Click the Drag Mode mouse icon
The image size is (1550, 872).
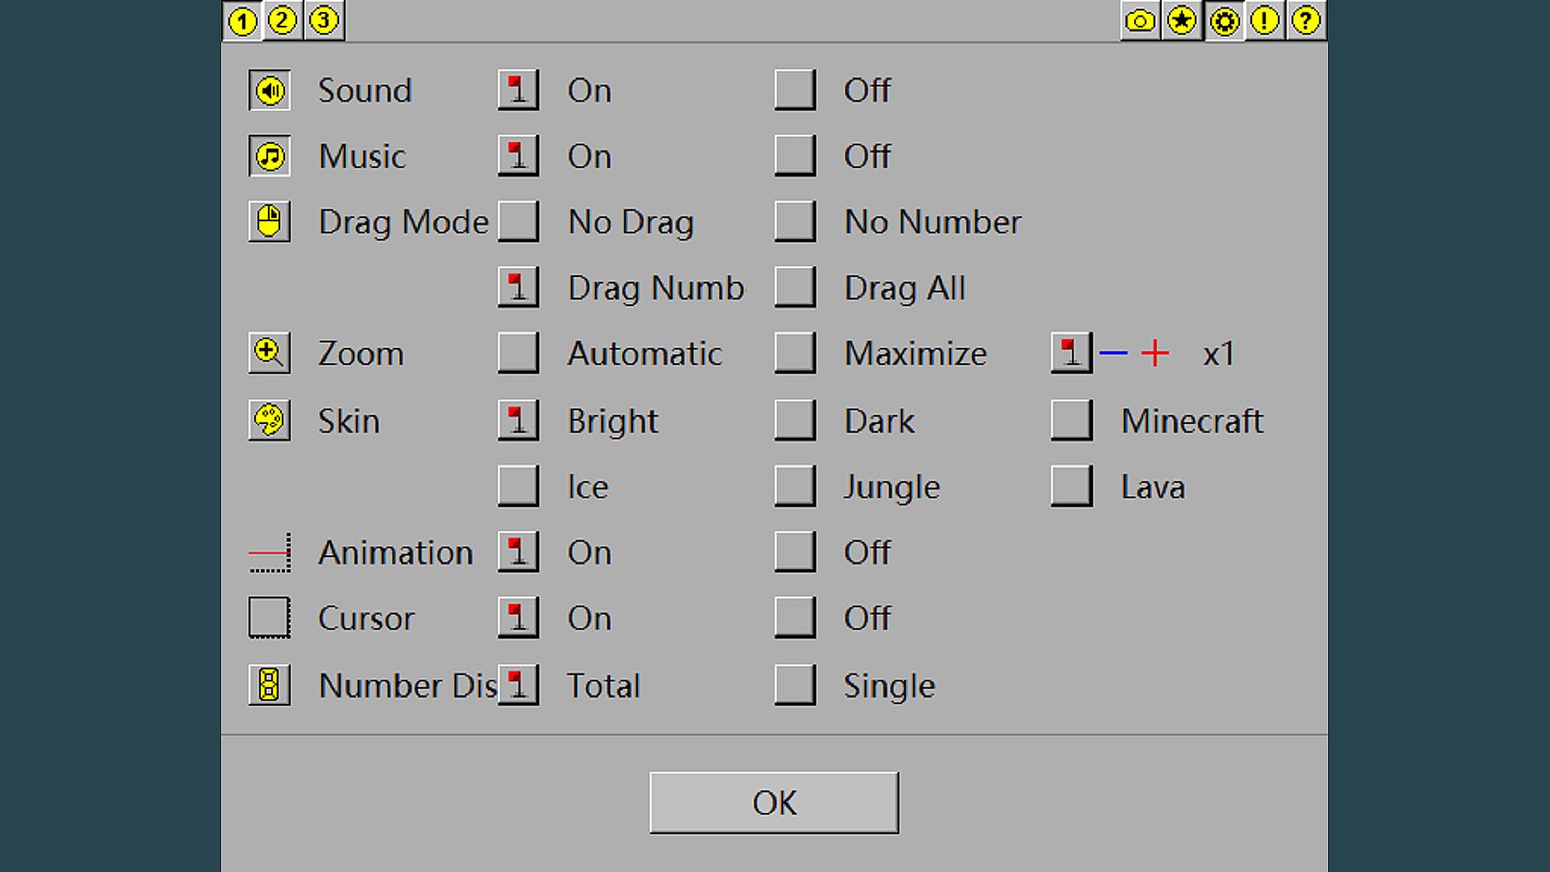click(270, 222)
